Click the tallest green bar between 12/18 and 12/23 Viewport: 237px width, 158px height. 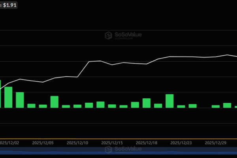[x=169, y=101]
